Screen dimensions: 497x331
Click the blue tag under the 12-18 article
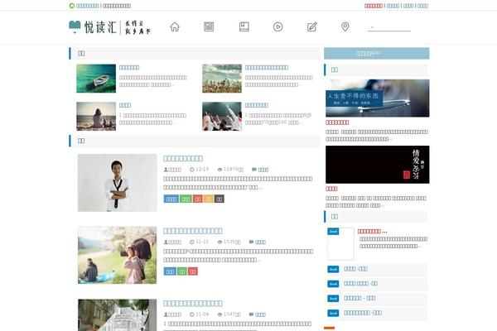(171, 199)
